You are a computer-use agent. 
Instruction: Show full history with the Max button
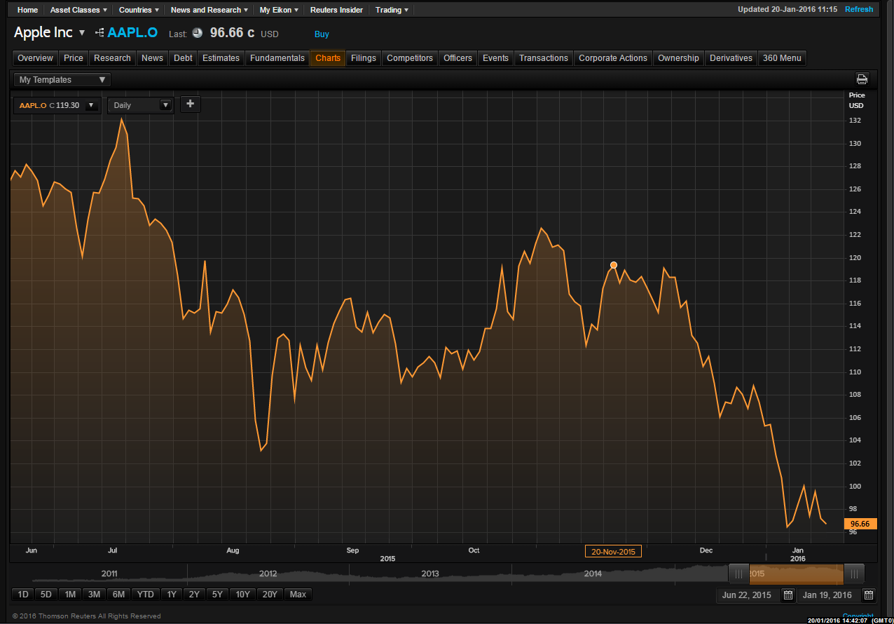pos(298,595)
